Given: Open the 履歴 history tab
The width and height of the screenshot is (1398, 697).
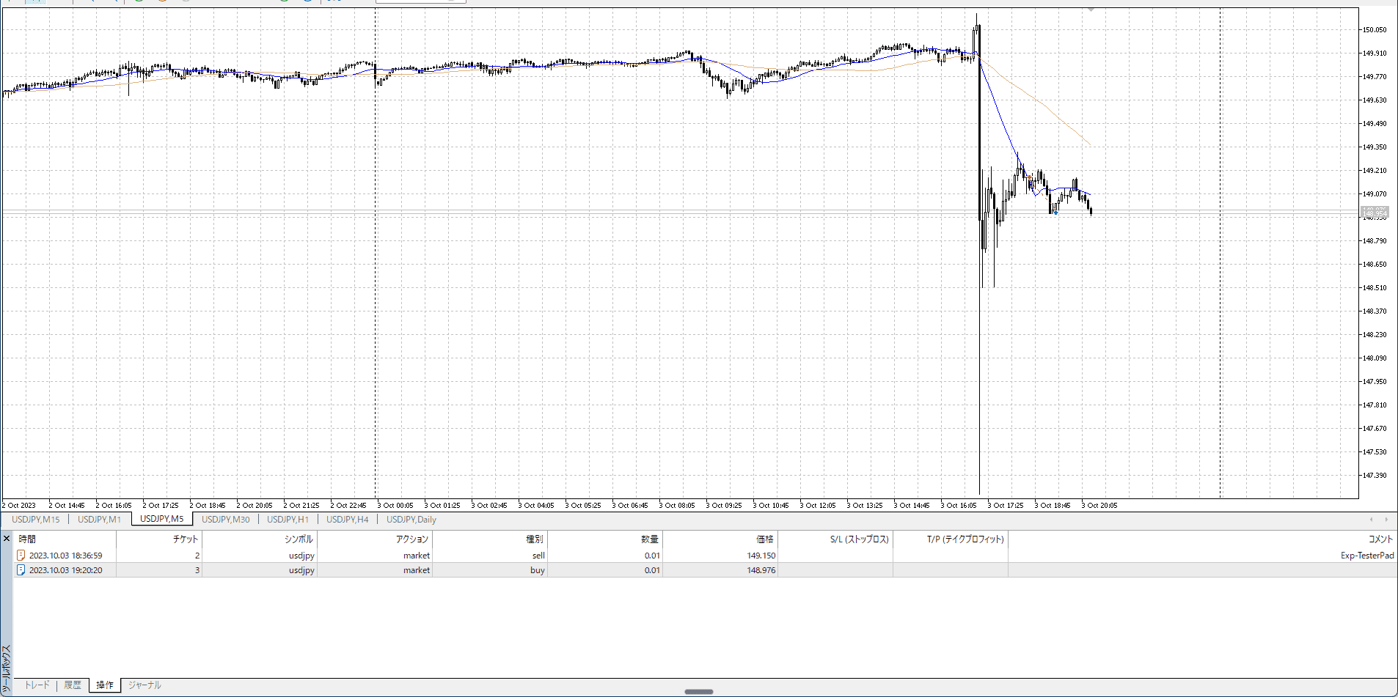Looking at the screenshot, I should coord(73,685).
